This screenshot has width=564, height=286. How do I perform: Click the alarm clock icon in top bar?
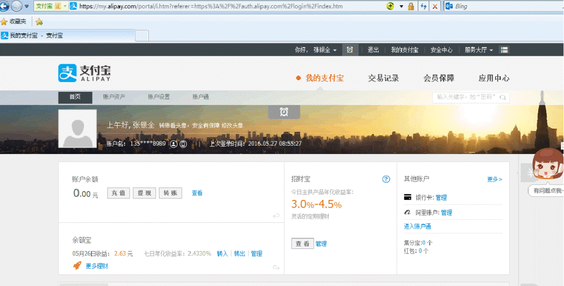pyautogui.click(x=350, y=50)
